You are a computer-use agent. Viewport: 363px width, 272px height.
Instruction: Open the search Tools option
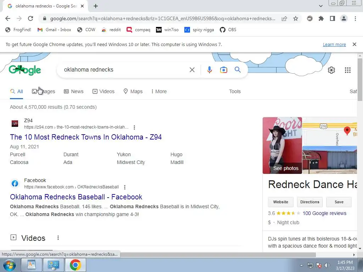(x=235, y=91)
